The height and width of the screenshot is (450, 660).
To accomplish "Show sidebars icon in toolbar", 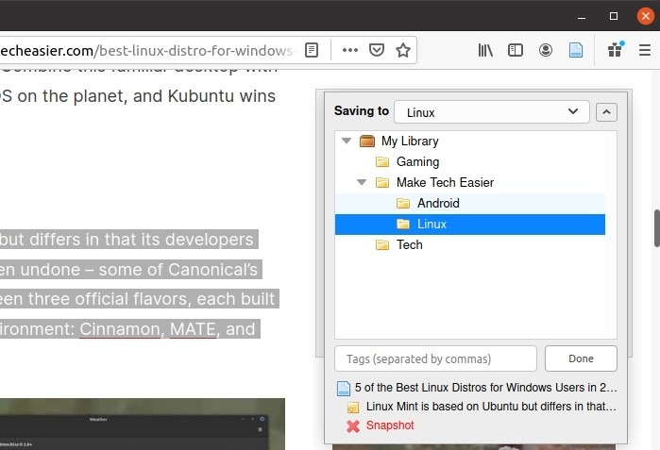I will [516, 50].
